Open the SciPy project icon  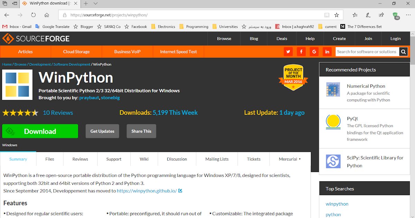click(x=333, y=161)
